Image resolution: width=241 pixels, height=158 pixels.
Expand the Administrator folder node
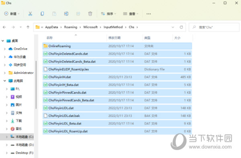[x=4, y=73]
